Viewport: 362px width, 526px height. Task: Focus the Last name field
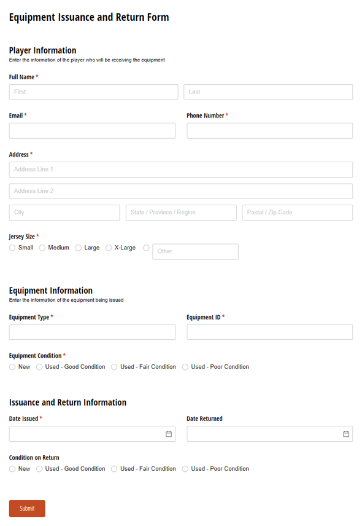tap(268, 92)
